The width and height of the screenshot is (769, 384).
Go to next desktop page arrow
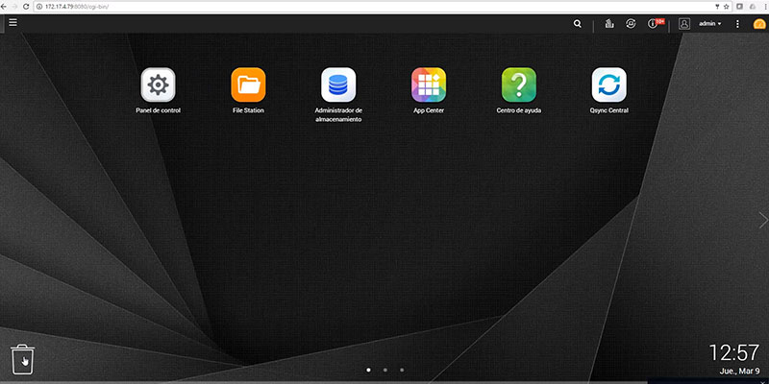(x=762, y=221)
